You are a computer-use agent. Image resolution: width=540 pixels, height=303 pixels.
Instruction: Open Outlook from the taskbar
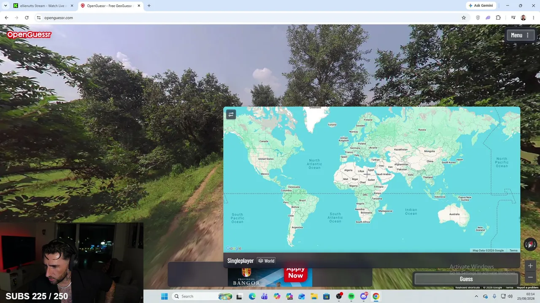(302, 296)
